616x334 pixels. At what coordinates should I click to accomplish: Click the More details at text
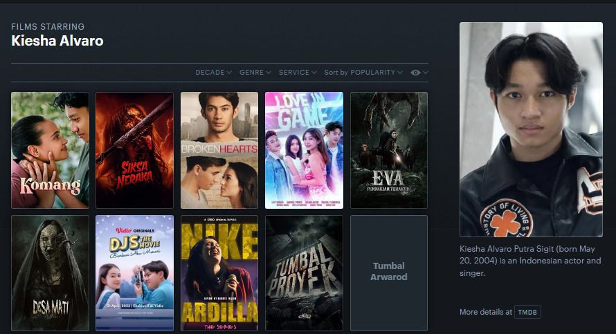coord(486,312)
